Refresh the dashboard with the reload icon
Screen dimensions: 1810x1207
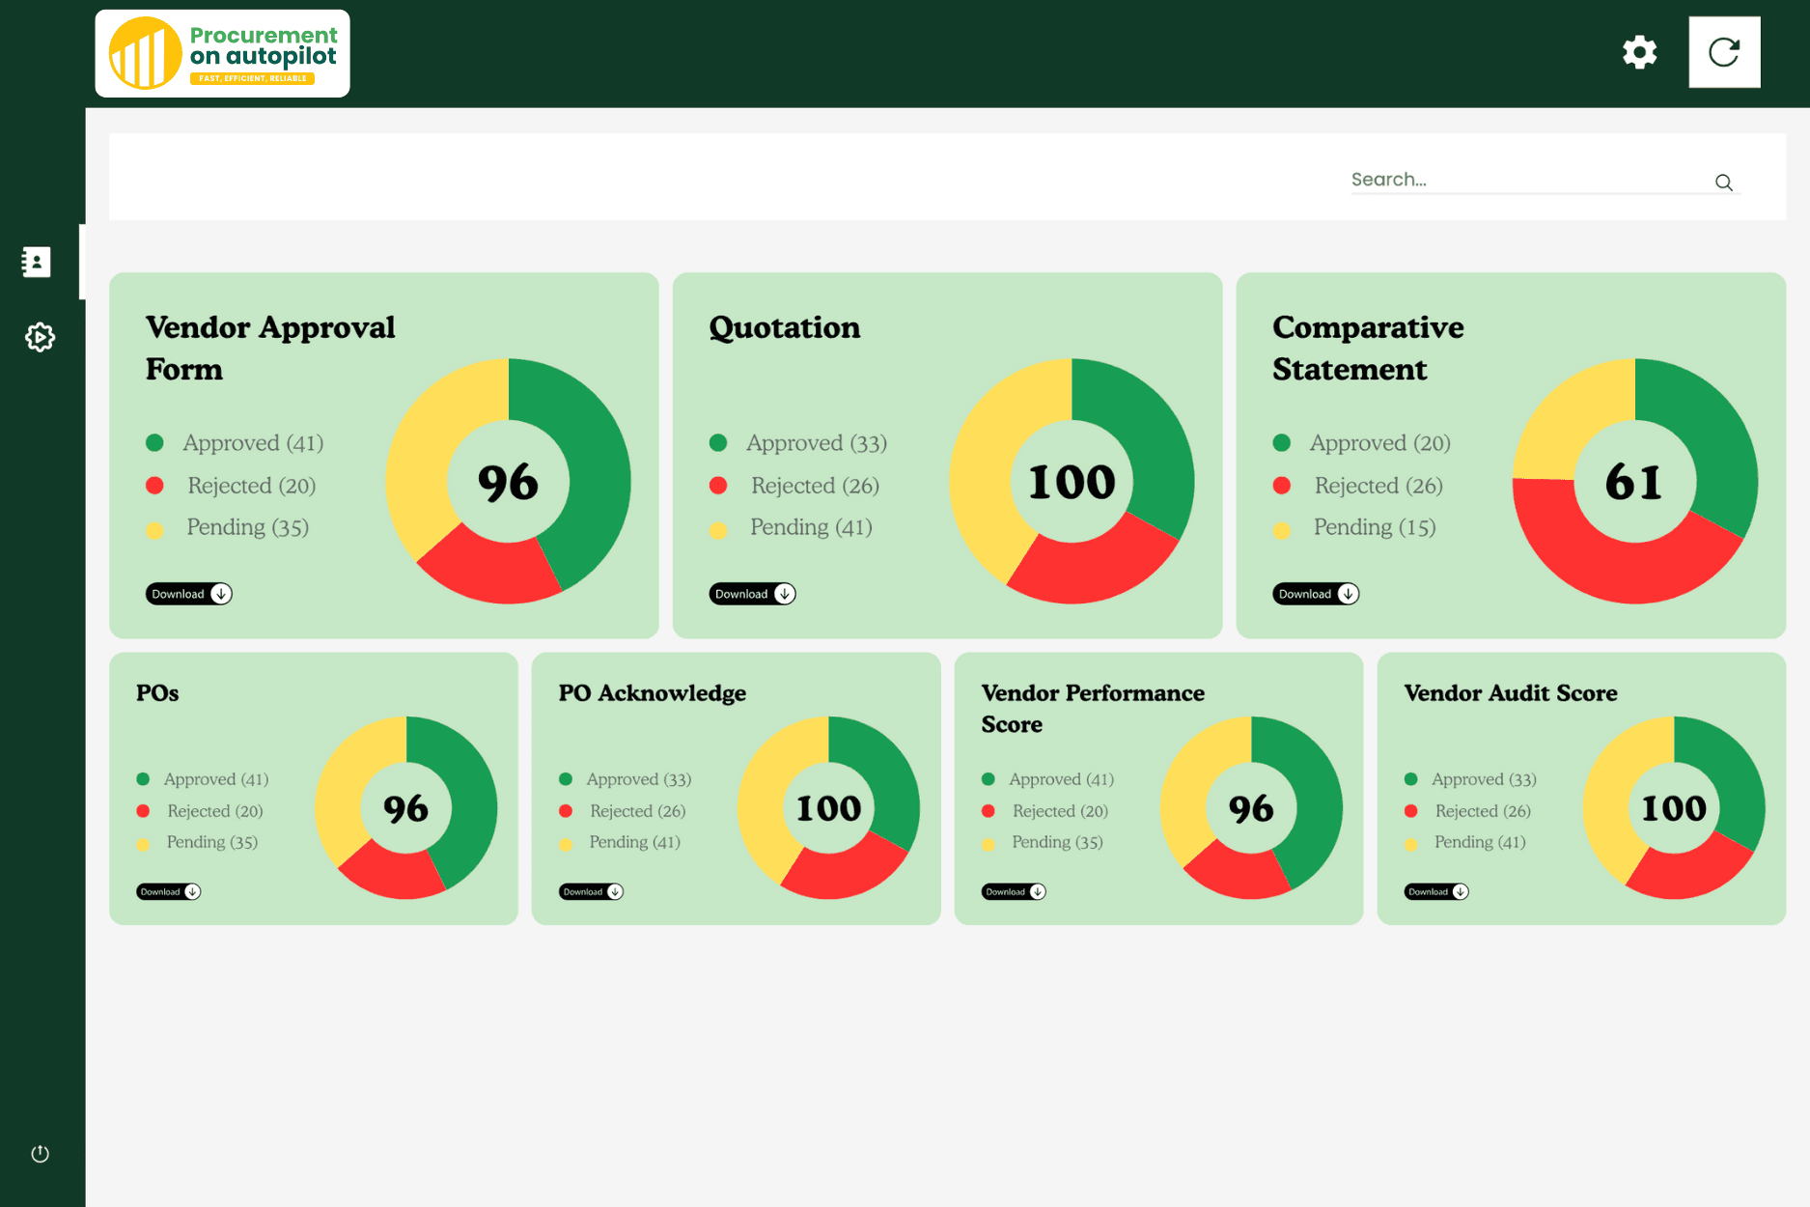click(1724, 51)
